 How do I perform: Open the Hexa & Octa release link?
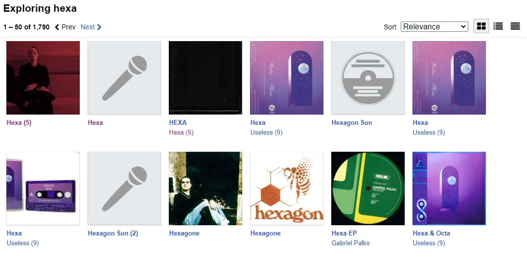431,233
